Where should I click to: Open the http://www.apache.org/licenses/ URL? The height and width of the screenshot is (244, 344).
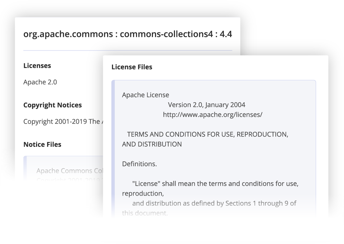(x=213, y=115)
